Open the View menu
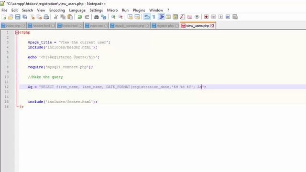306x172 pixels. (41, 10)
